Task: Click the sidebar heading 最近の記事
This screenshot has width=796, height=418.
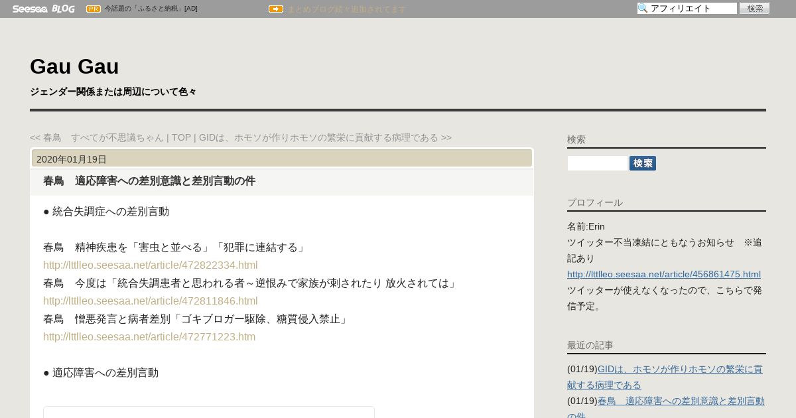Action: pos(590,345)
